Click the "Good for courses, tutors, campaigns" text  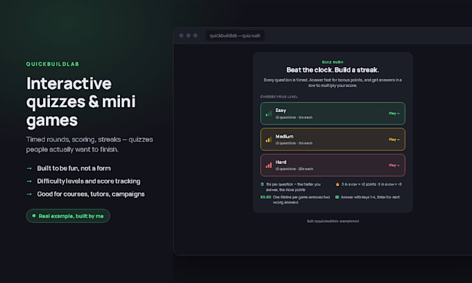pyautogui.click(x=91, y=194)
